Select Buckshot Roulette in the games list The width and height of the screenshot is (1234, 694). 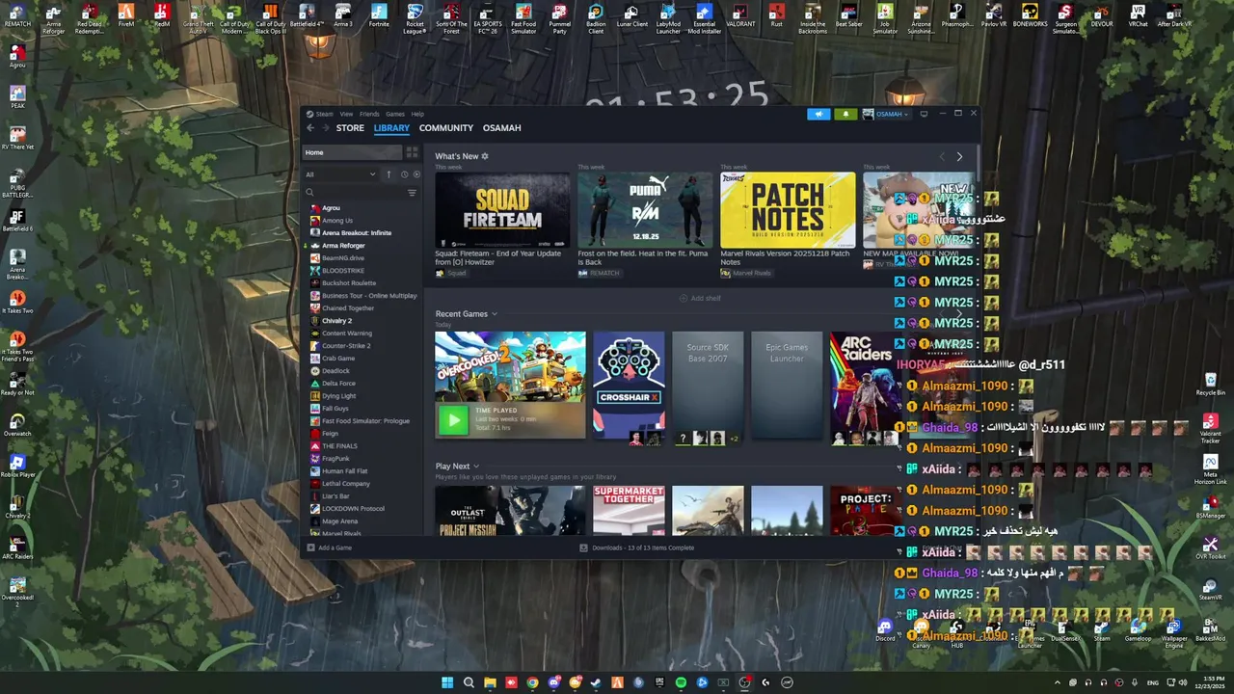tap(349, 283)
